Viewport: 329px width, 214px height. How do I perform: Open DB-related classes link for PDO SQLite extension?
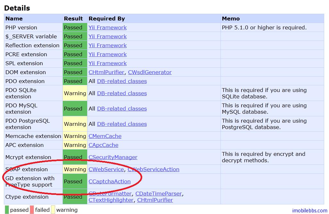pos(122,93)
